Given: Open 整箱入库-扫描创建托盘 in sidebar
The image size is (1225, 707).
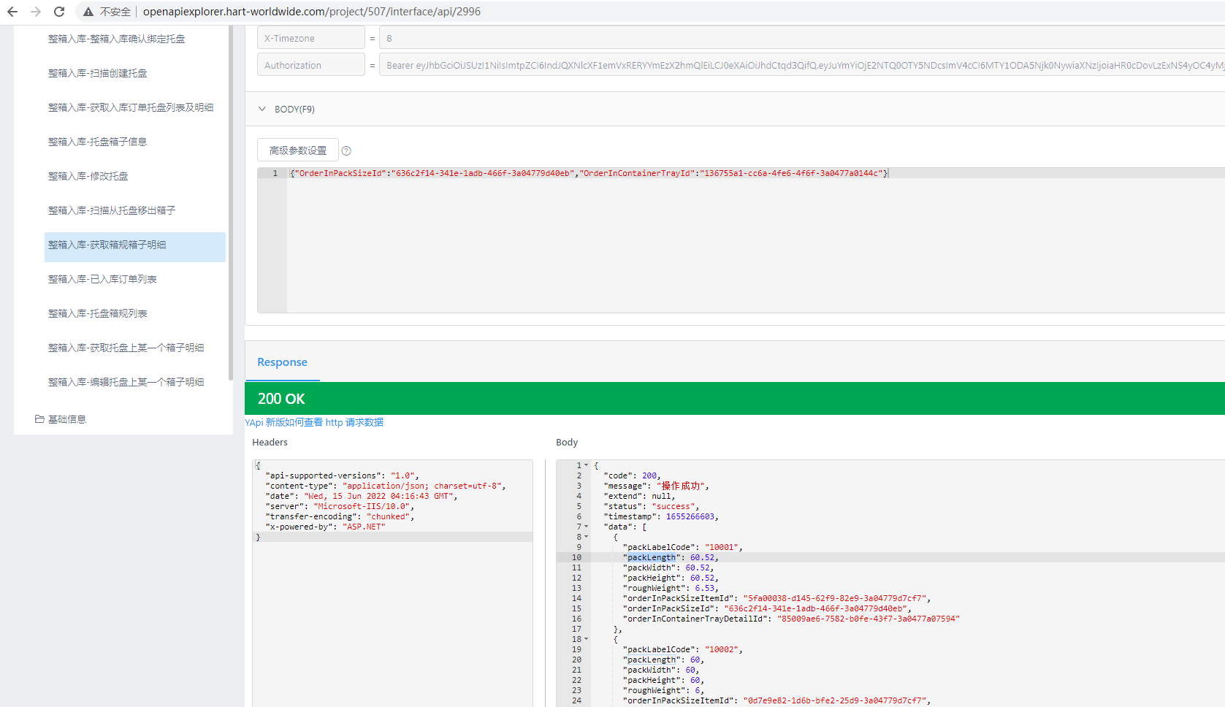Looking at the screenshot, I should (x=98, y=73).
